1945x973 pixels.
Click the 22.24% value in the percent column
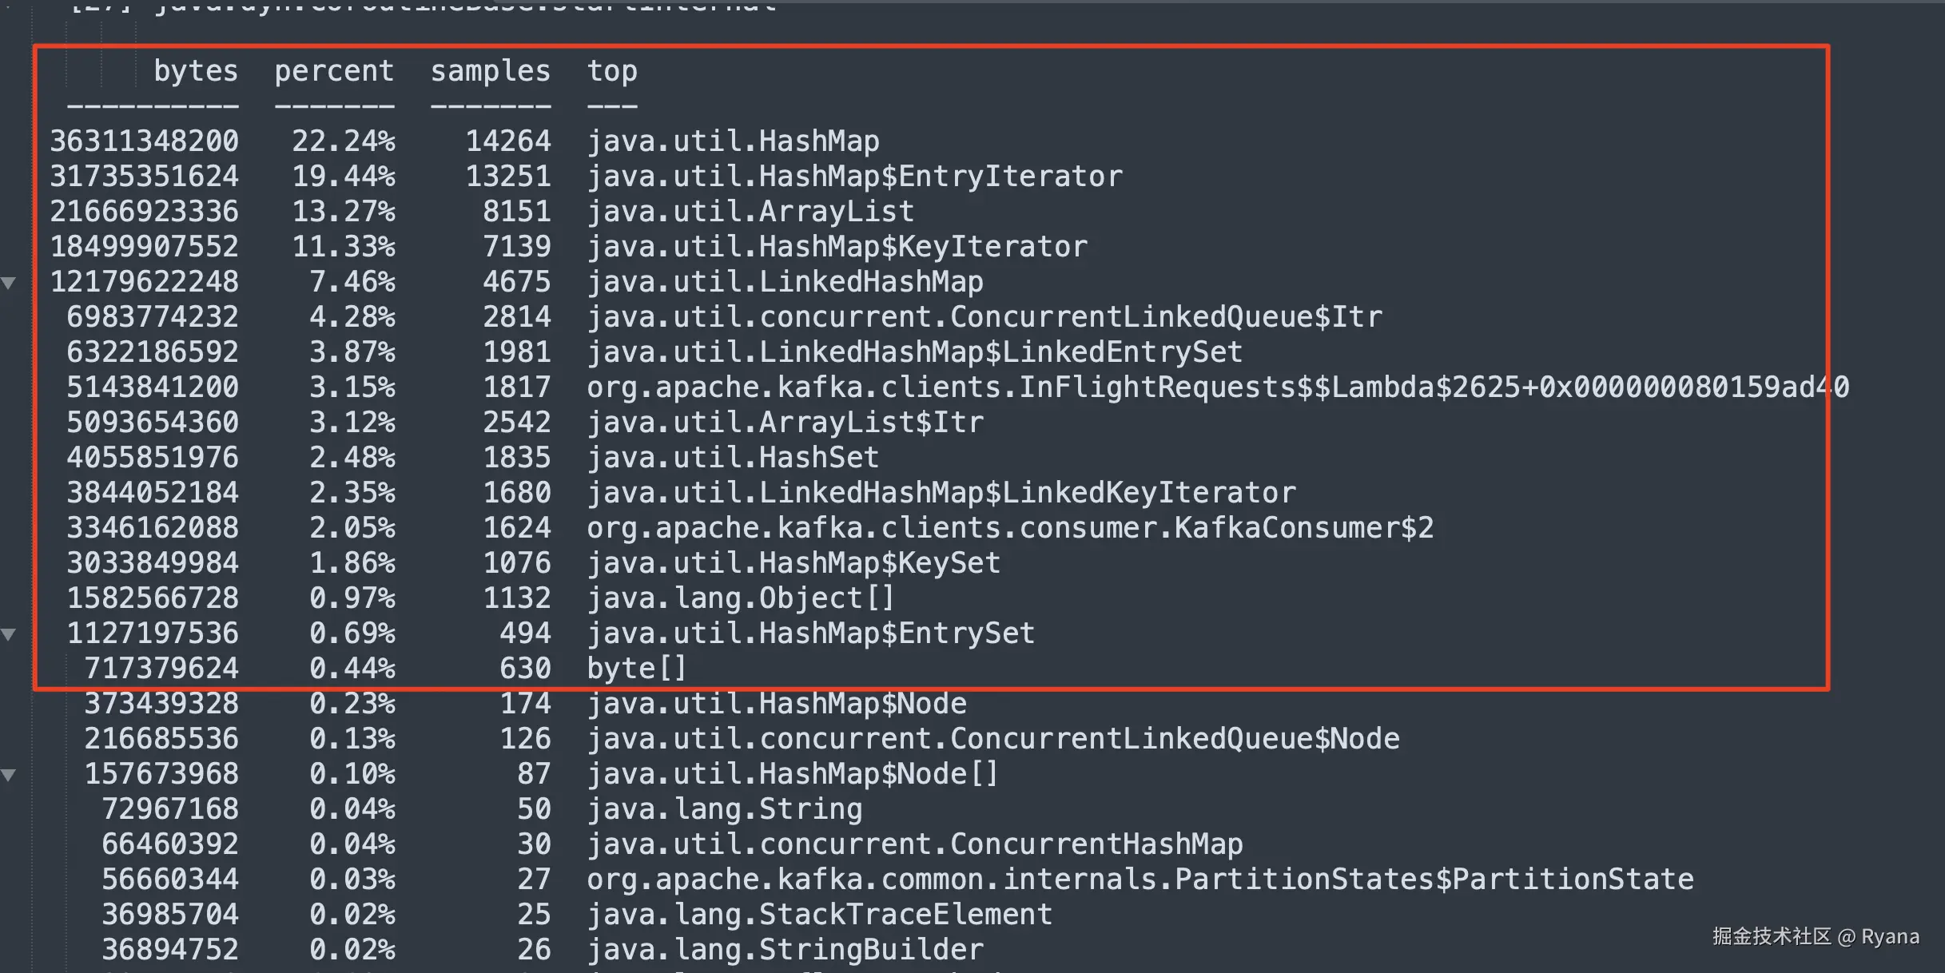coord(343,141)
